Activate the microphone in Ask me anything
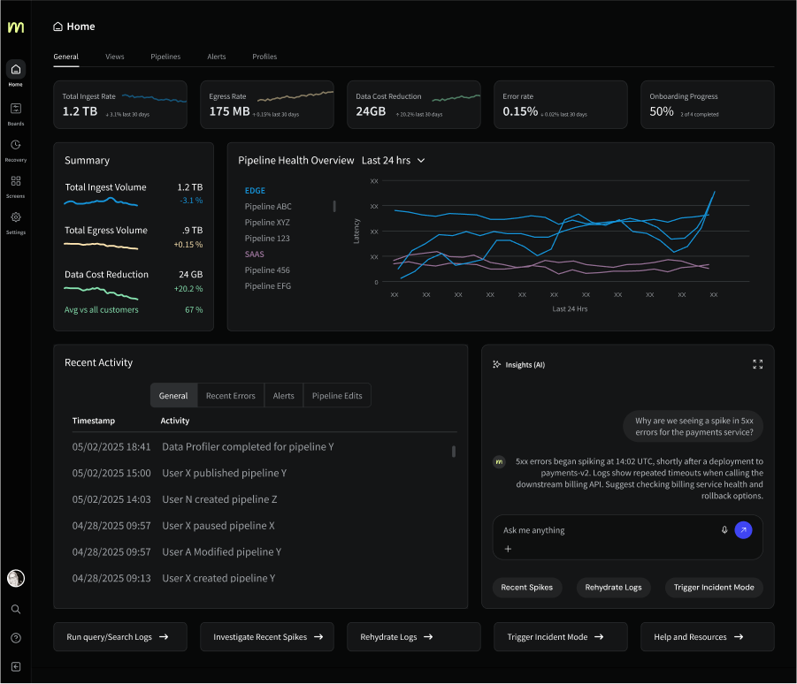The width and height of the screenshot is (797, 684). click(724, 529)
